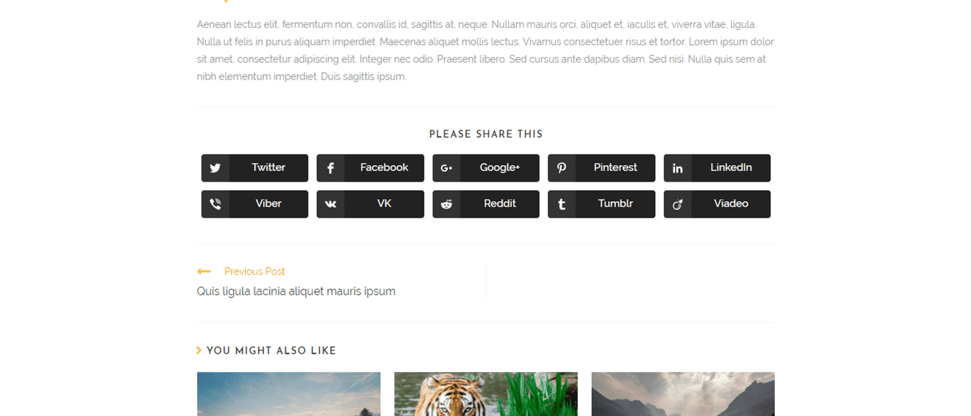Click the Tumblr t icon
The image size is (971, 416).
(x=562, y=204)
